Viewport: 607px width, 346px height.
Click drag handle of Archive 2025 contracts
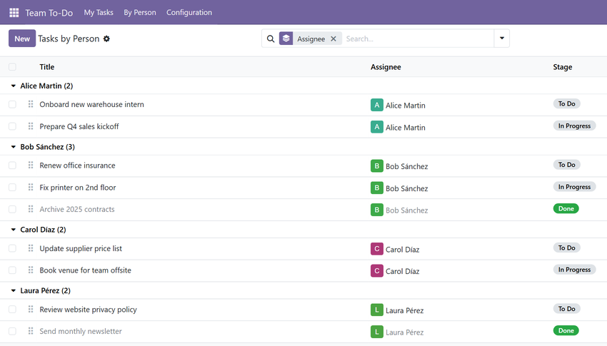(x=31, y=209)
